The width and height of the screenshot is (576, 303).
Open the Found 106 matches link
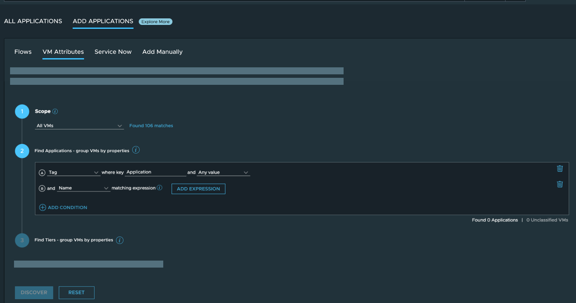tap(151, 126)
